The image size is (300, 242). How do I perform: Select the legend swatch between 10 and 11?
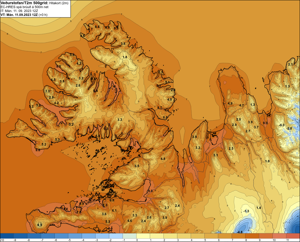(x=279, y=236)
